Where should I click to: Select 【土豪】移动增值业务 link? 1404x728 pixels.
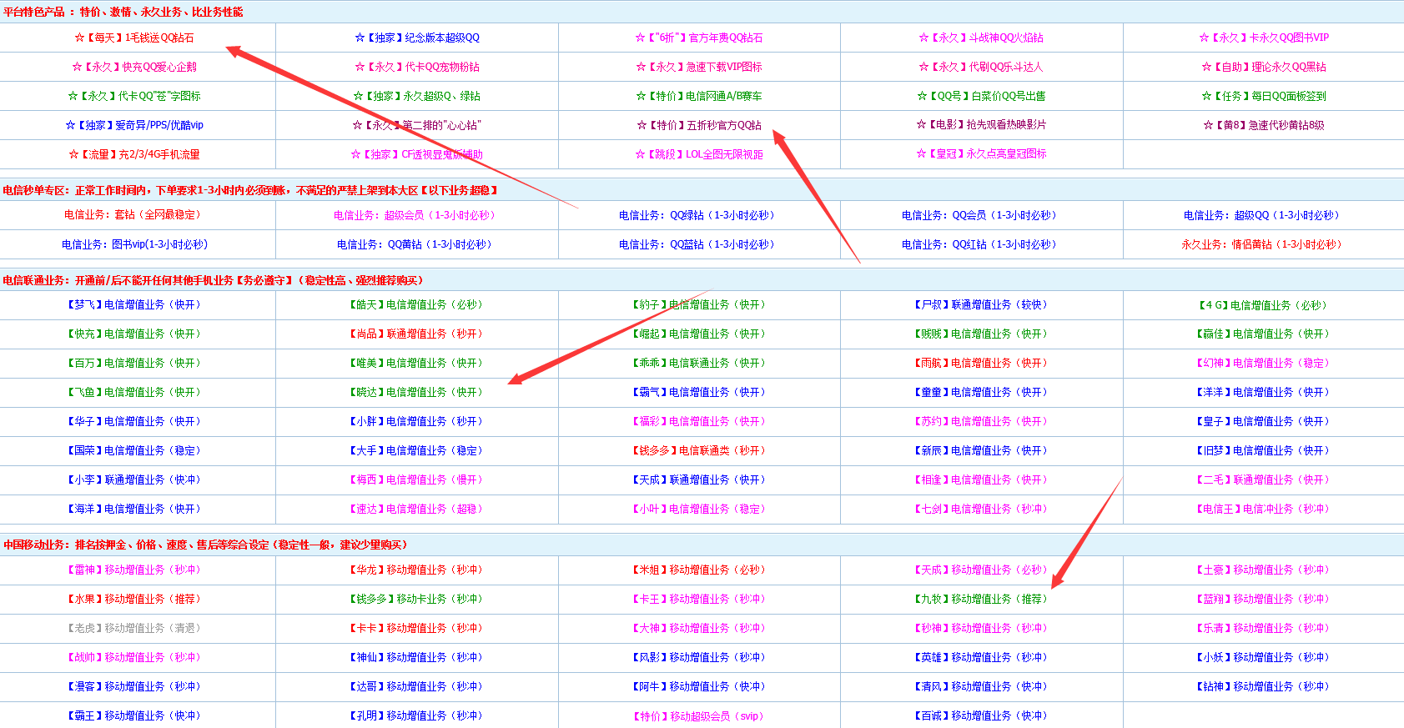point(1263,570)
